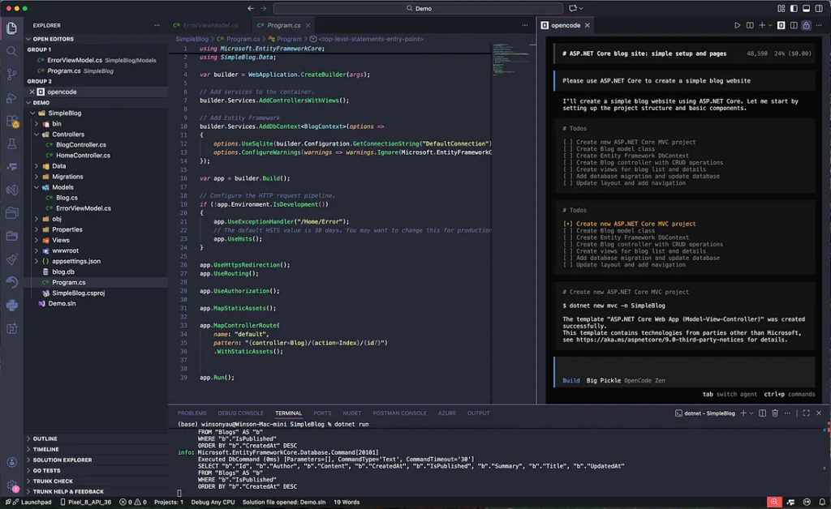This screenshot has height=509, width=831.
Task: Switch to the ErrorViewModel.cs editor tab
Action: [210, 26]
